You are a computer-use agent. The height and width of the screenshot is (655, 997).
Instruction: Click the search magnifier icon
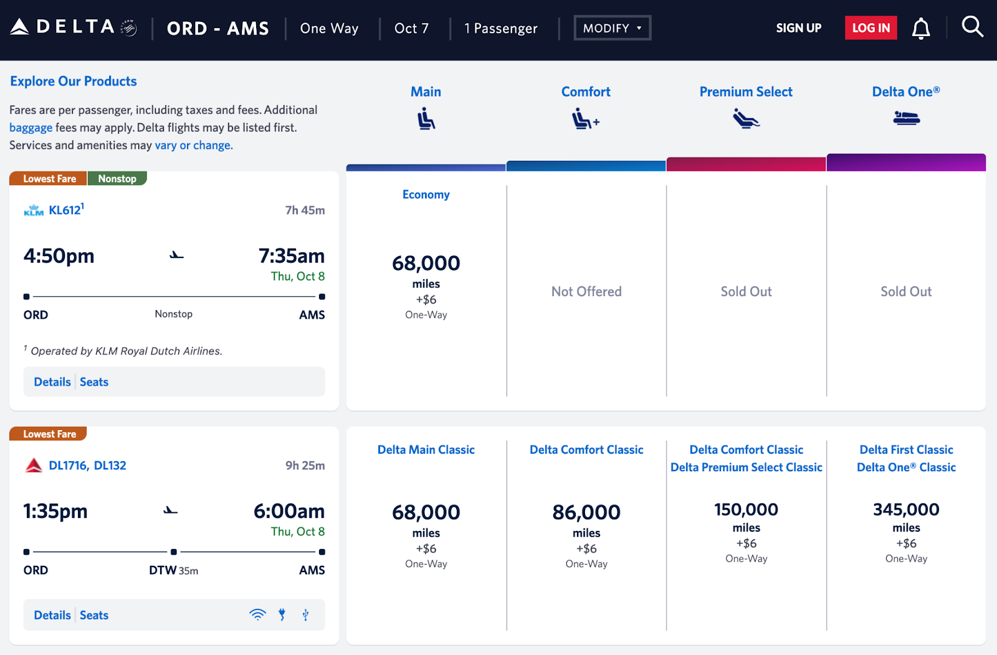(971, 27)
